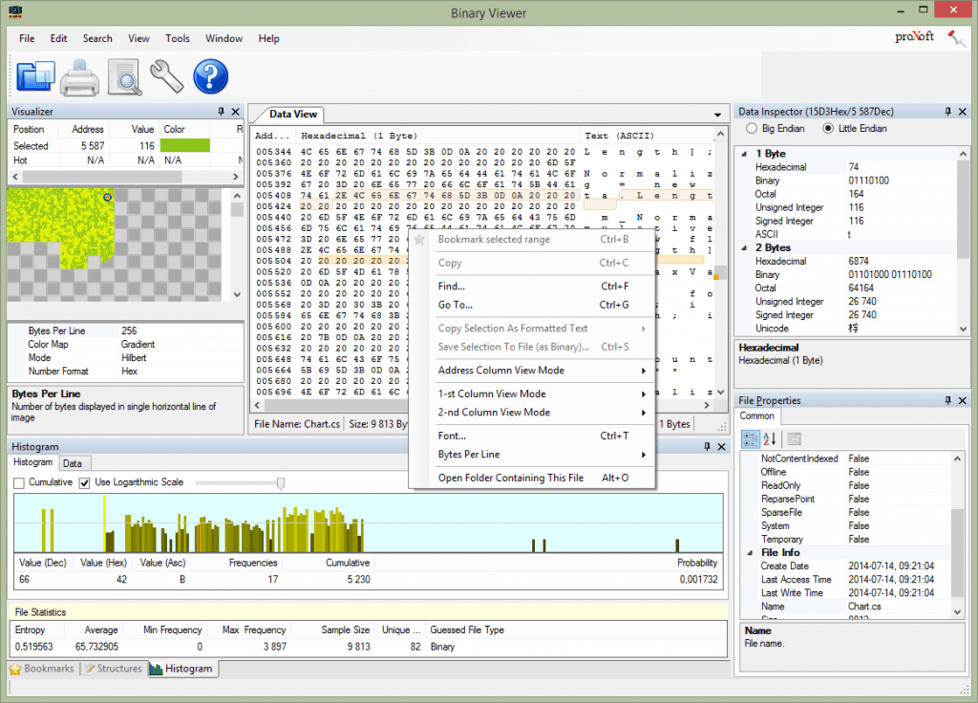Select Find in the context menu
The image size is (978, 703).
(453, 285)
